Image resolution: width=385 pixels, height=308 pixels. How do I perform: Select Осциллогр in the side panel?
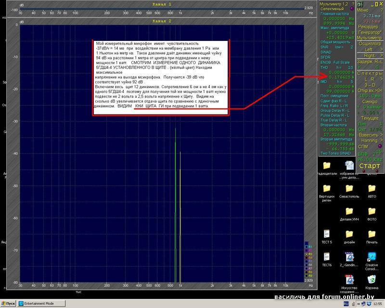(x=370, y=43)
